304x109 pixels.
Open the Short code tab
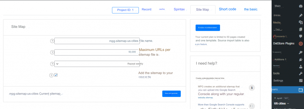227,9
